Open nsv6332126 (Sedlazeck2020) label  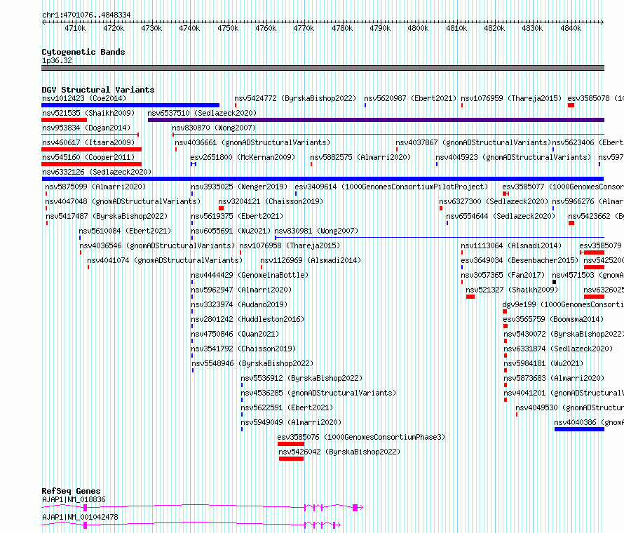click(x=97, y=172)
